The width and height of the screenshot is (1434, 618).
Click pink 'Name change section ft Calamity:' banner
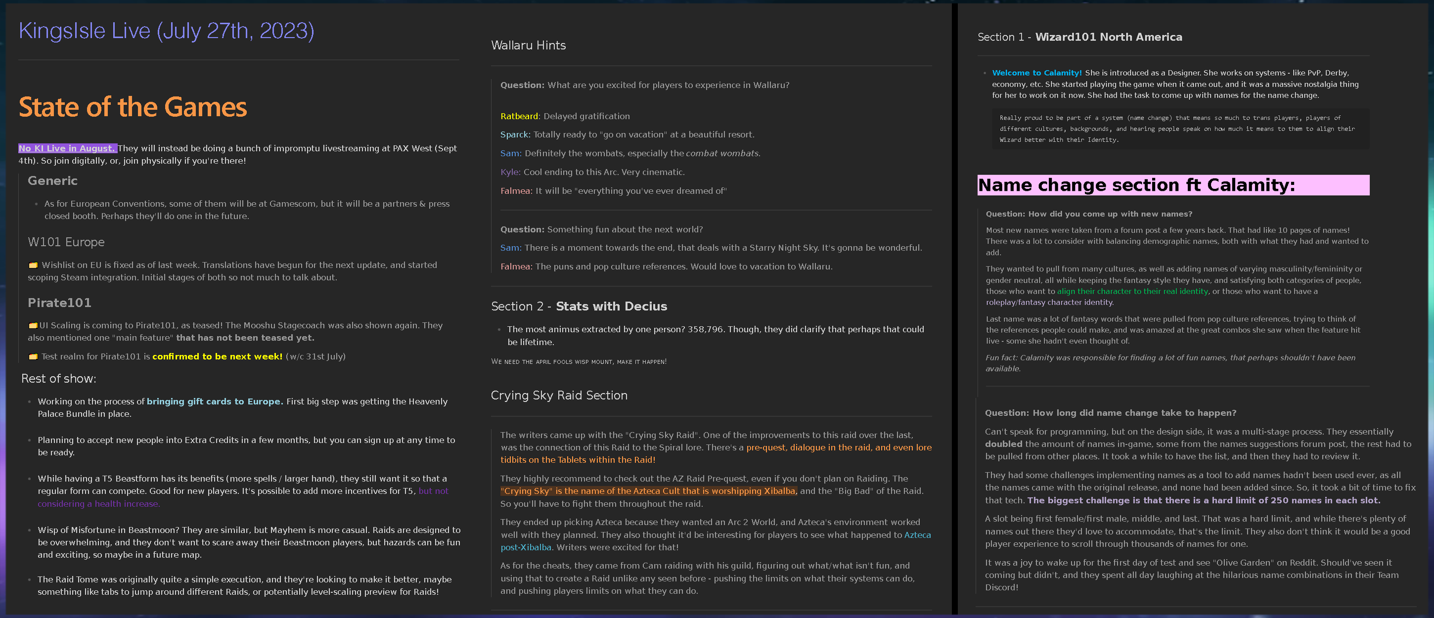(1173, 185)
